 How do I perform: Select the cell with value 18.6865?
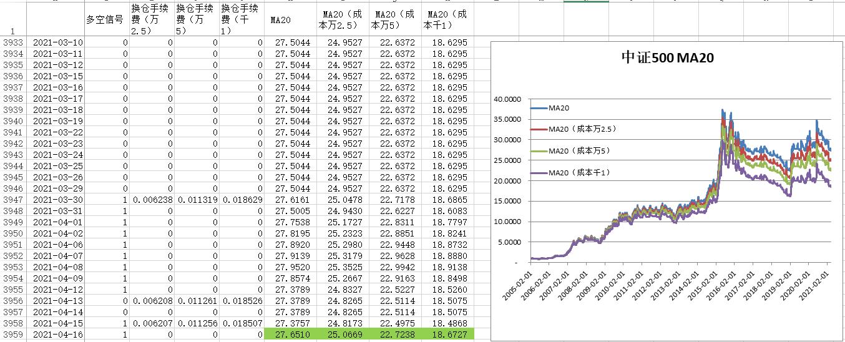click(448, 200)
